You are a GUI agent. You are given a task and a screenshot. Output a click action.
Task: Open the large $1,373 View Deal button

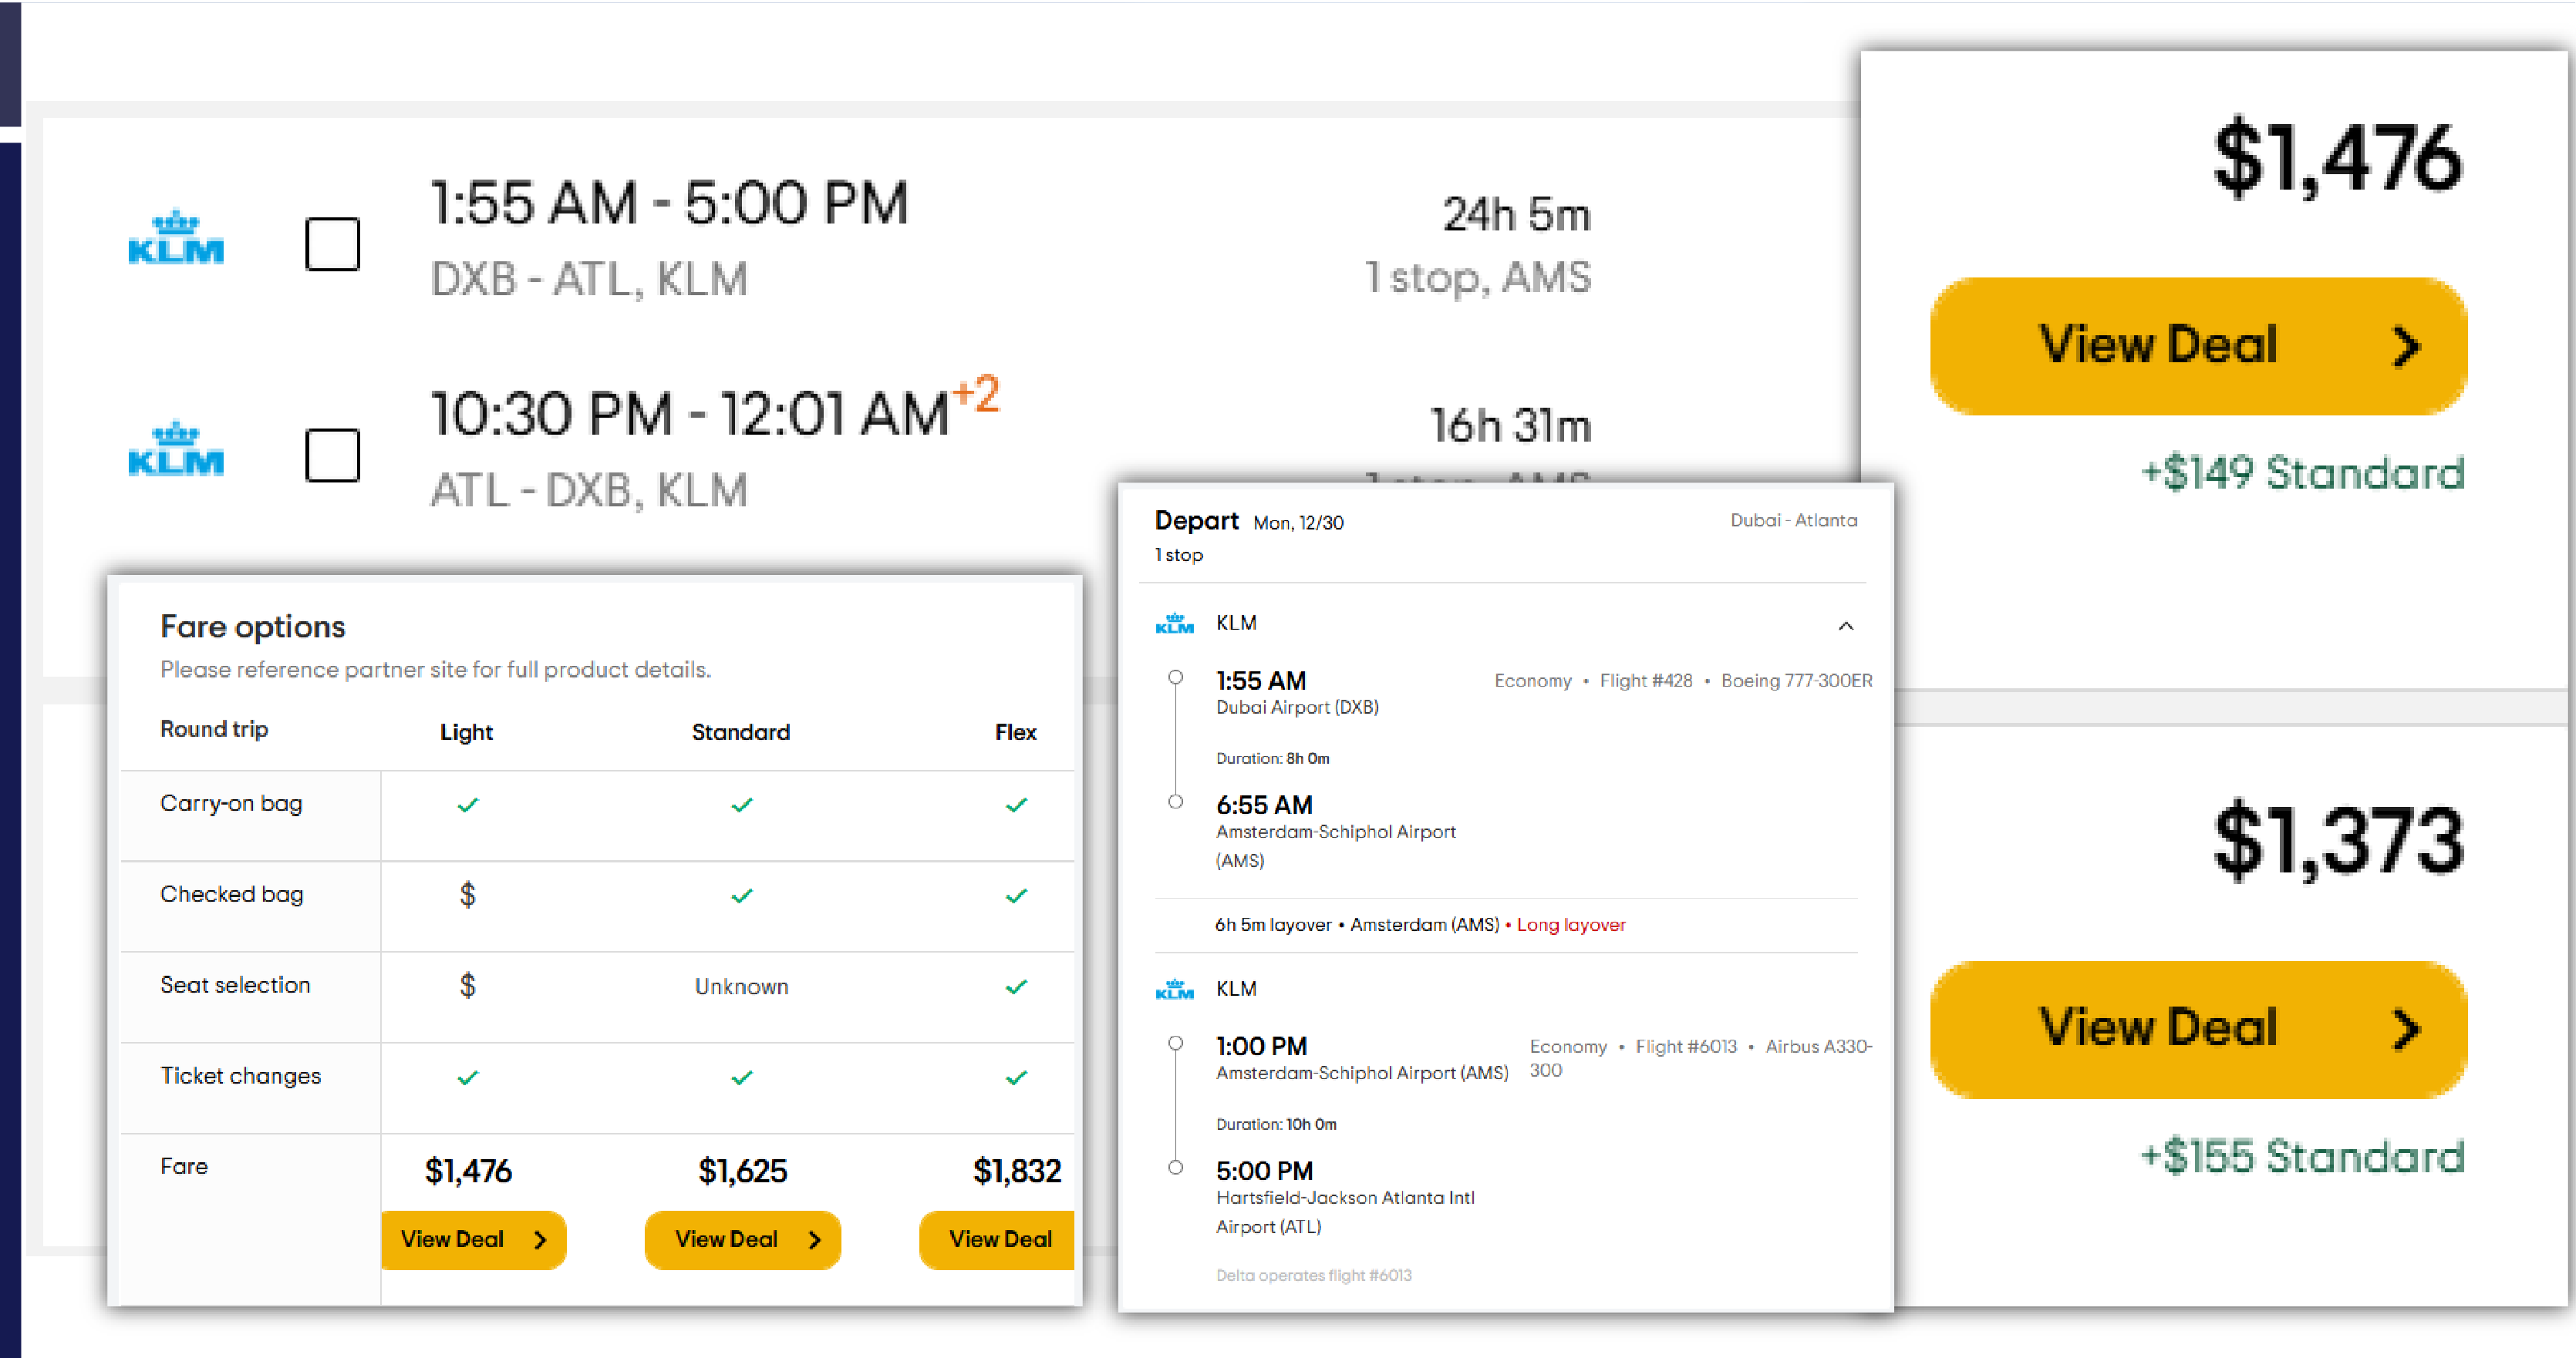(2197, 1029)
